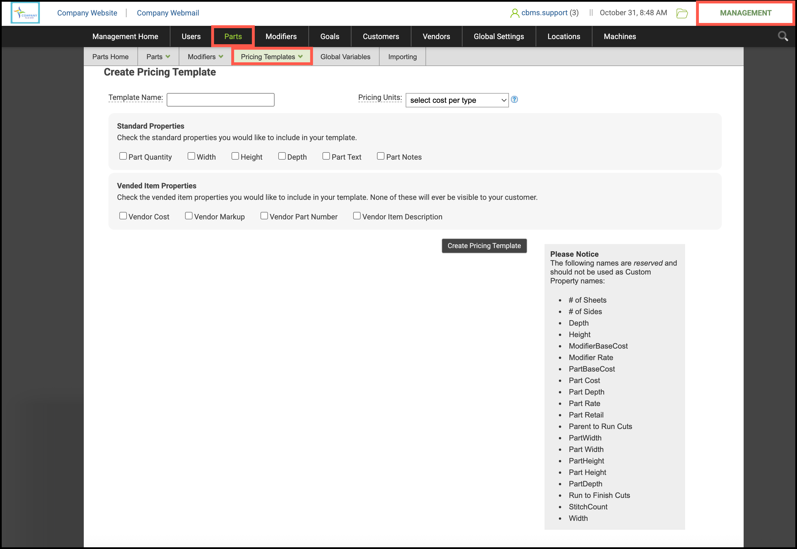The image size is (797, 549).
Task: Go to the Customers tab
Action: (x=380, y=36)
